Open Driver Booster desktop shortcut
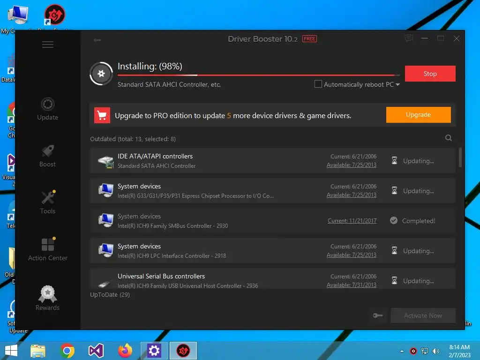Viewport: 480px width, 360px height. pyautogui.click(x=54, y=15)
